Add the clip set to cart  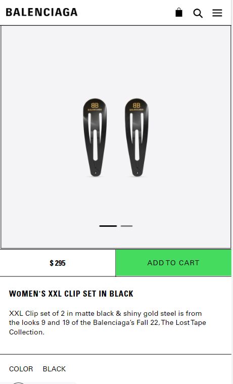pos(173,263)
